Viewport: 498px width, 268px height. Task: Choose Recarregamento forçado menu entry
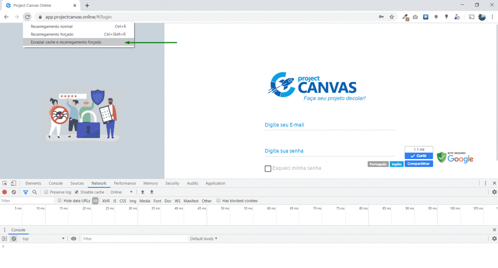78,35
